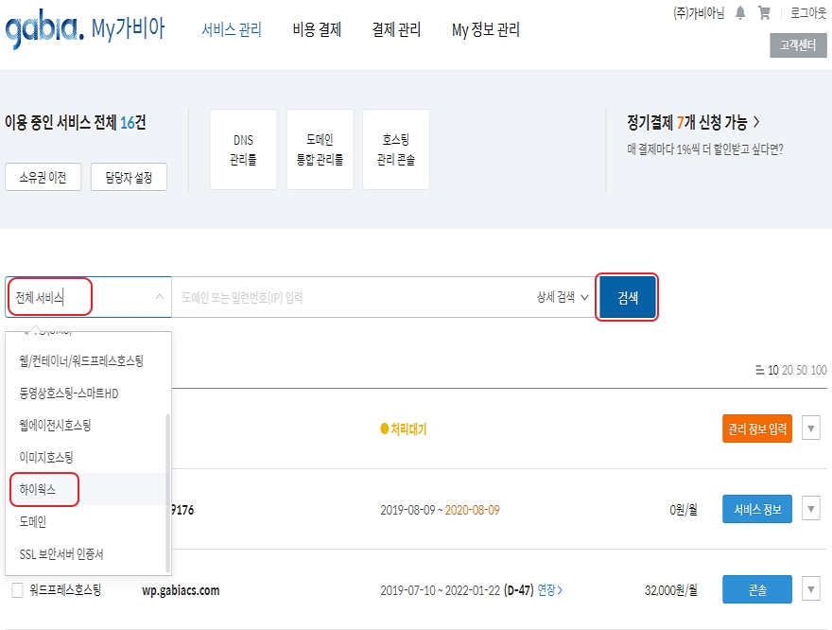832x630 pixels.
Task: Open the 비용 결제 menu
Action: tap(317, 29)
